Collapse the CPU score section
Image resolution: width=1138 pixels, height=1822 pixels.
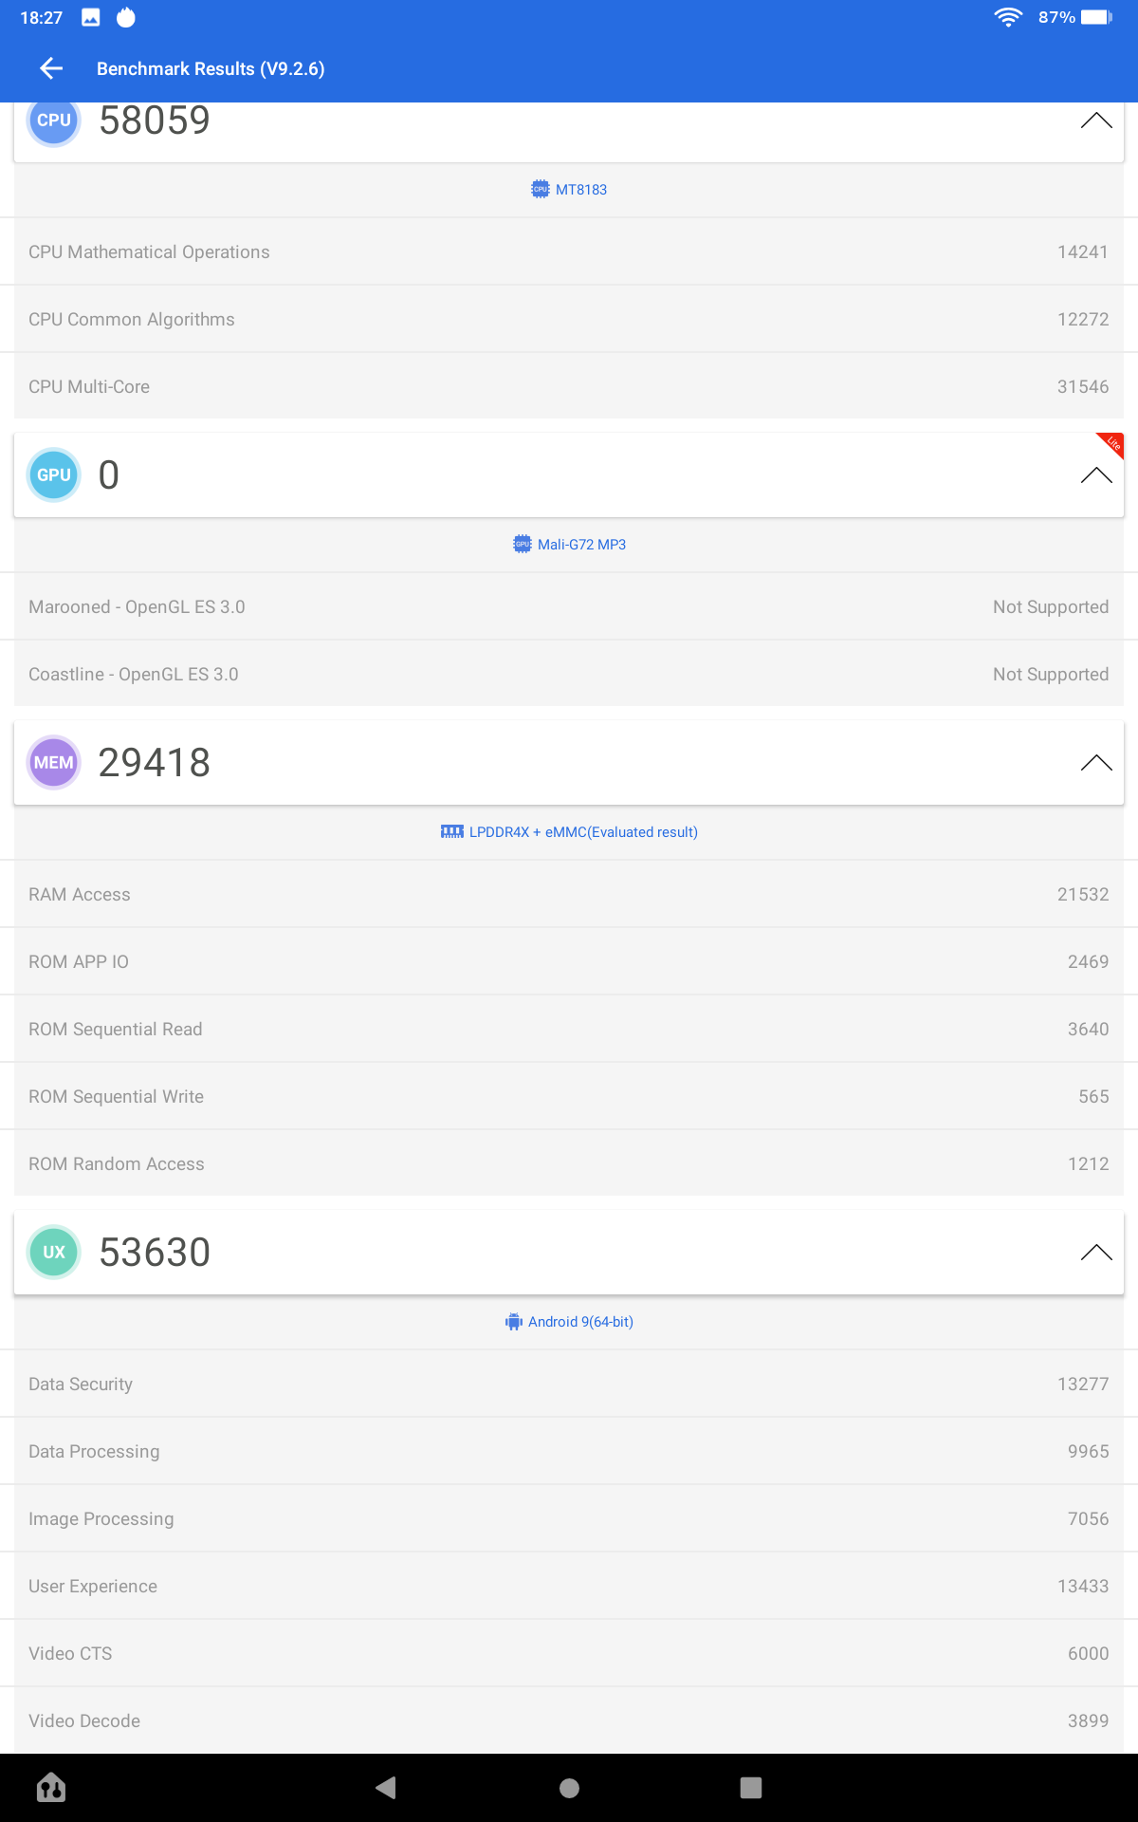pos(1095,121)
